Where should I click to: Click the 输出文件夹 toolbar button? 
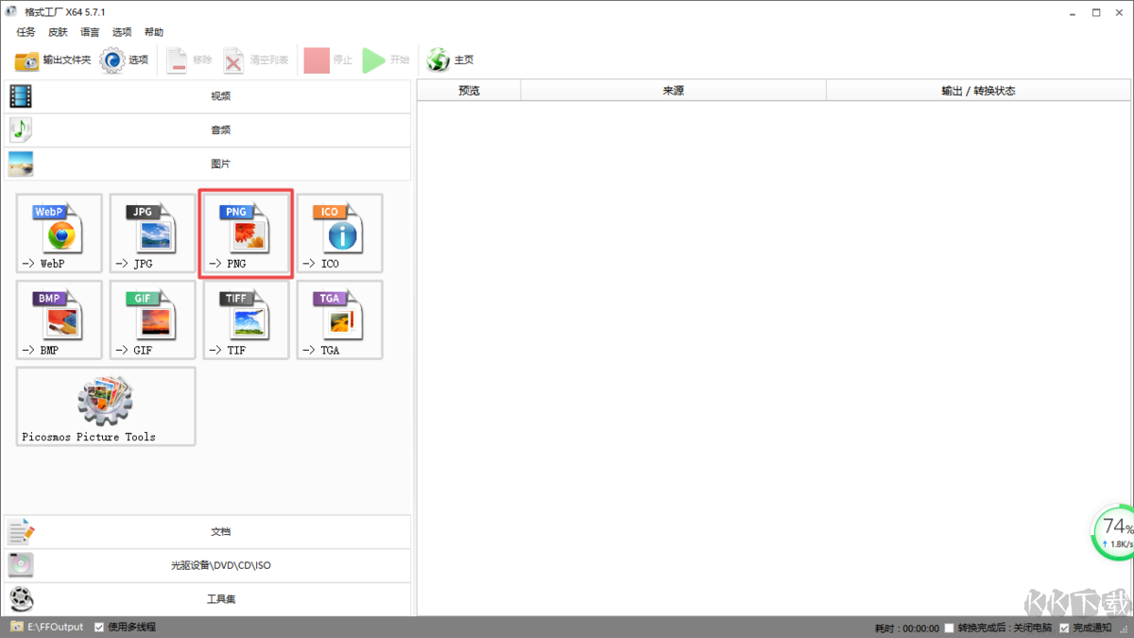point(53,60)
